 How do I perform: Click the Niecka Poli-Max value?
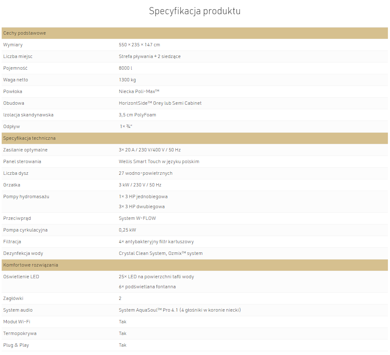pyautogui.click(x=139, y=91)
